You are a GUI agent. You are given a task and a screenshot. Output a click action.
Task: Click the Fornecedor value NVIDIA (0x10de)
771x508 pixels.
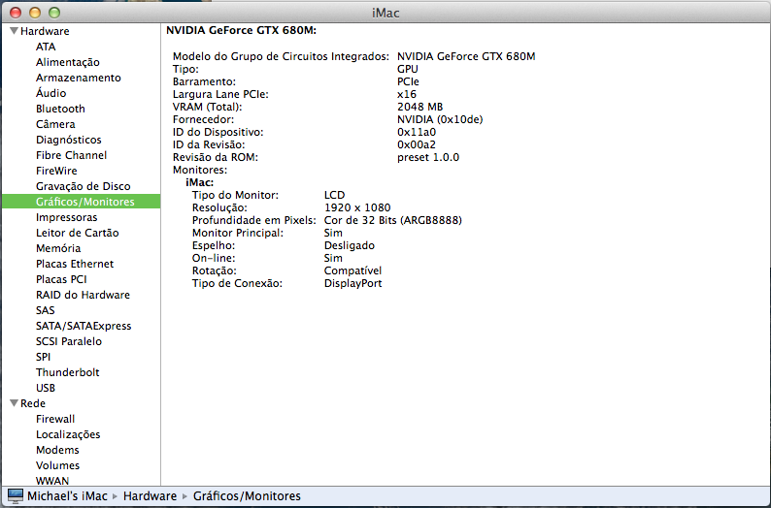tap(440, 119)
